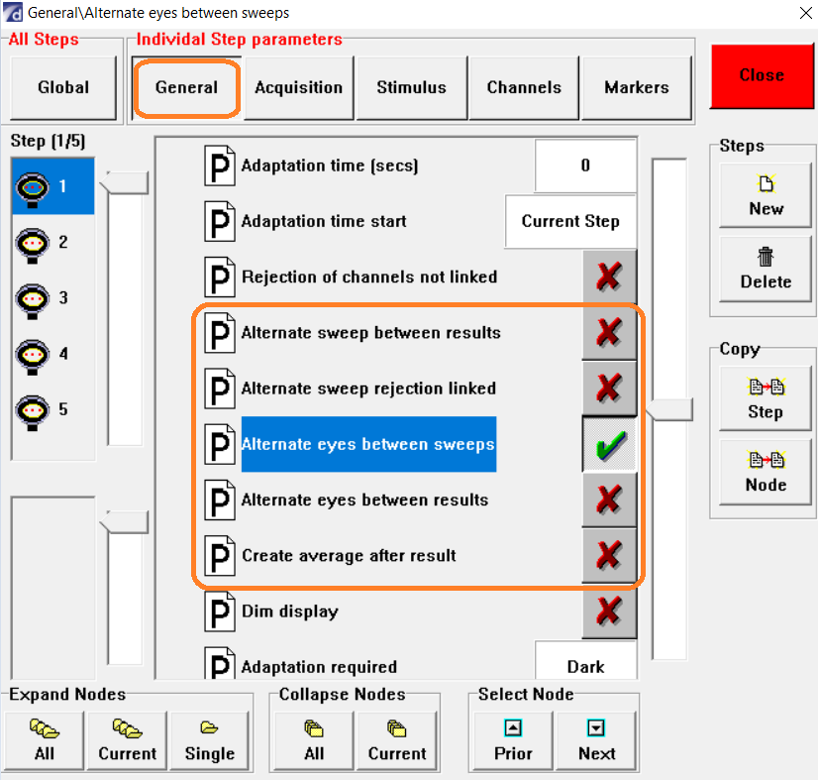Toggle Alternate sweep rejection linked
This screenshot has width=818, height=780.
tap(609, 389)
